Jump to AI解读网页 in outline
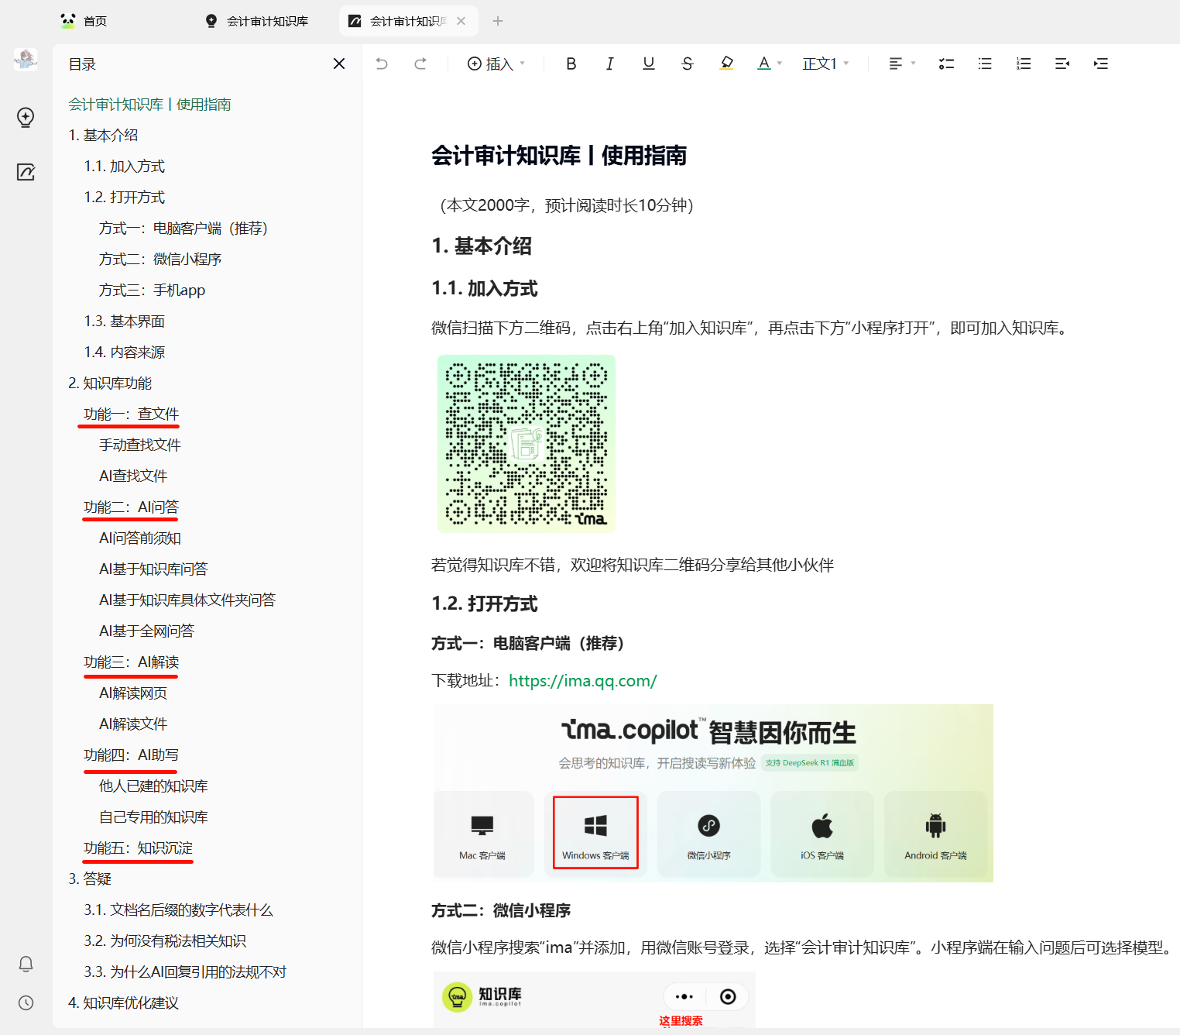The image size is (1180, 1035). [133, 693]
